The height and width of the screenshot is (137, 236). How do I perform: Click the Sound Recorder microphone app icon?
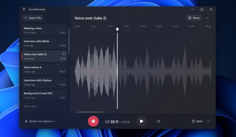point(24,9)
